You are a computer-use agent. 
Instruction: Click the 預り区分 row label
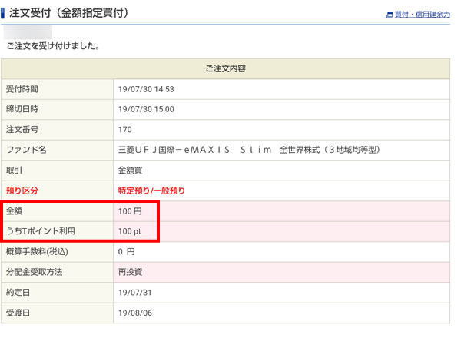(x=22, y=191)
